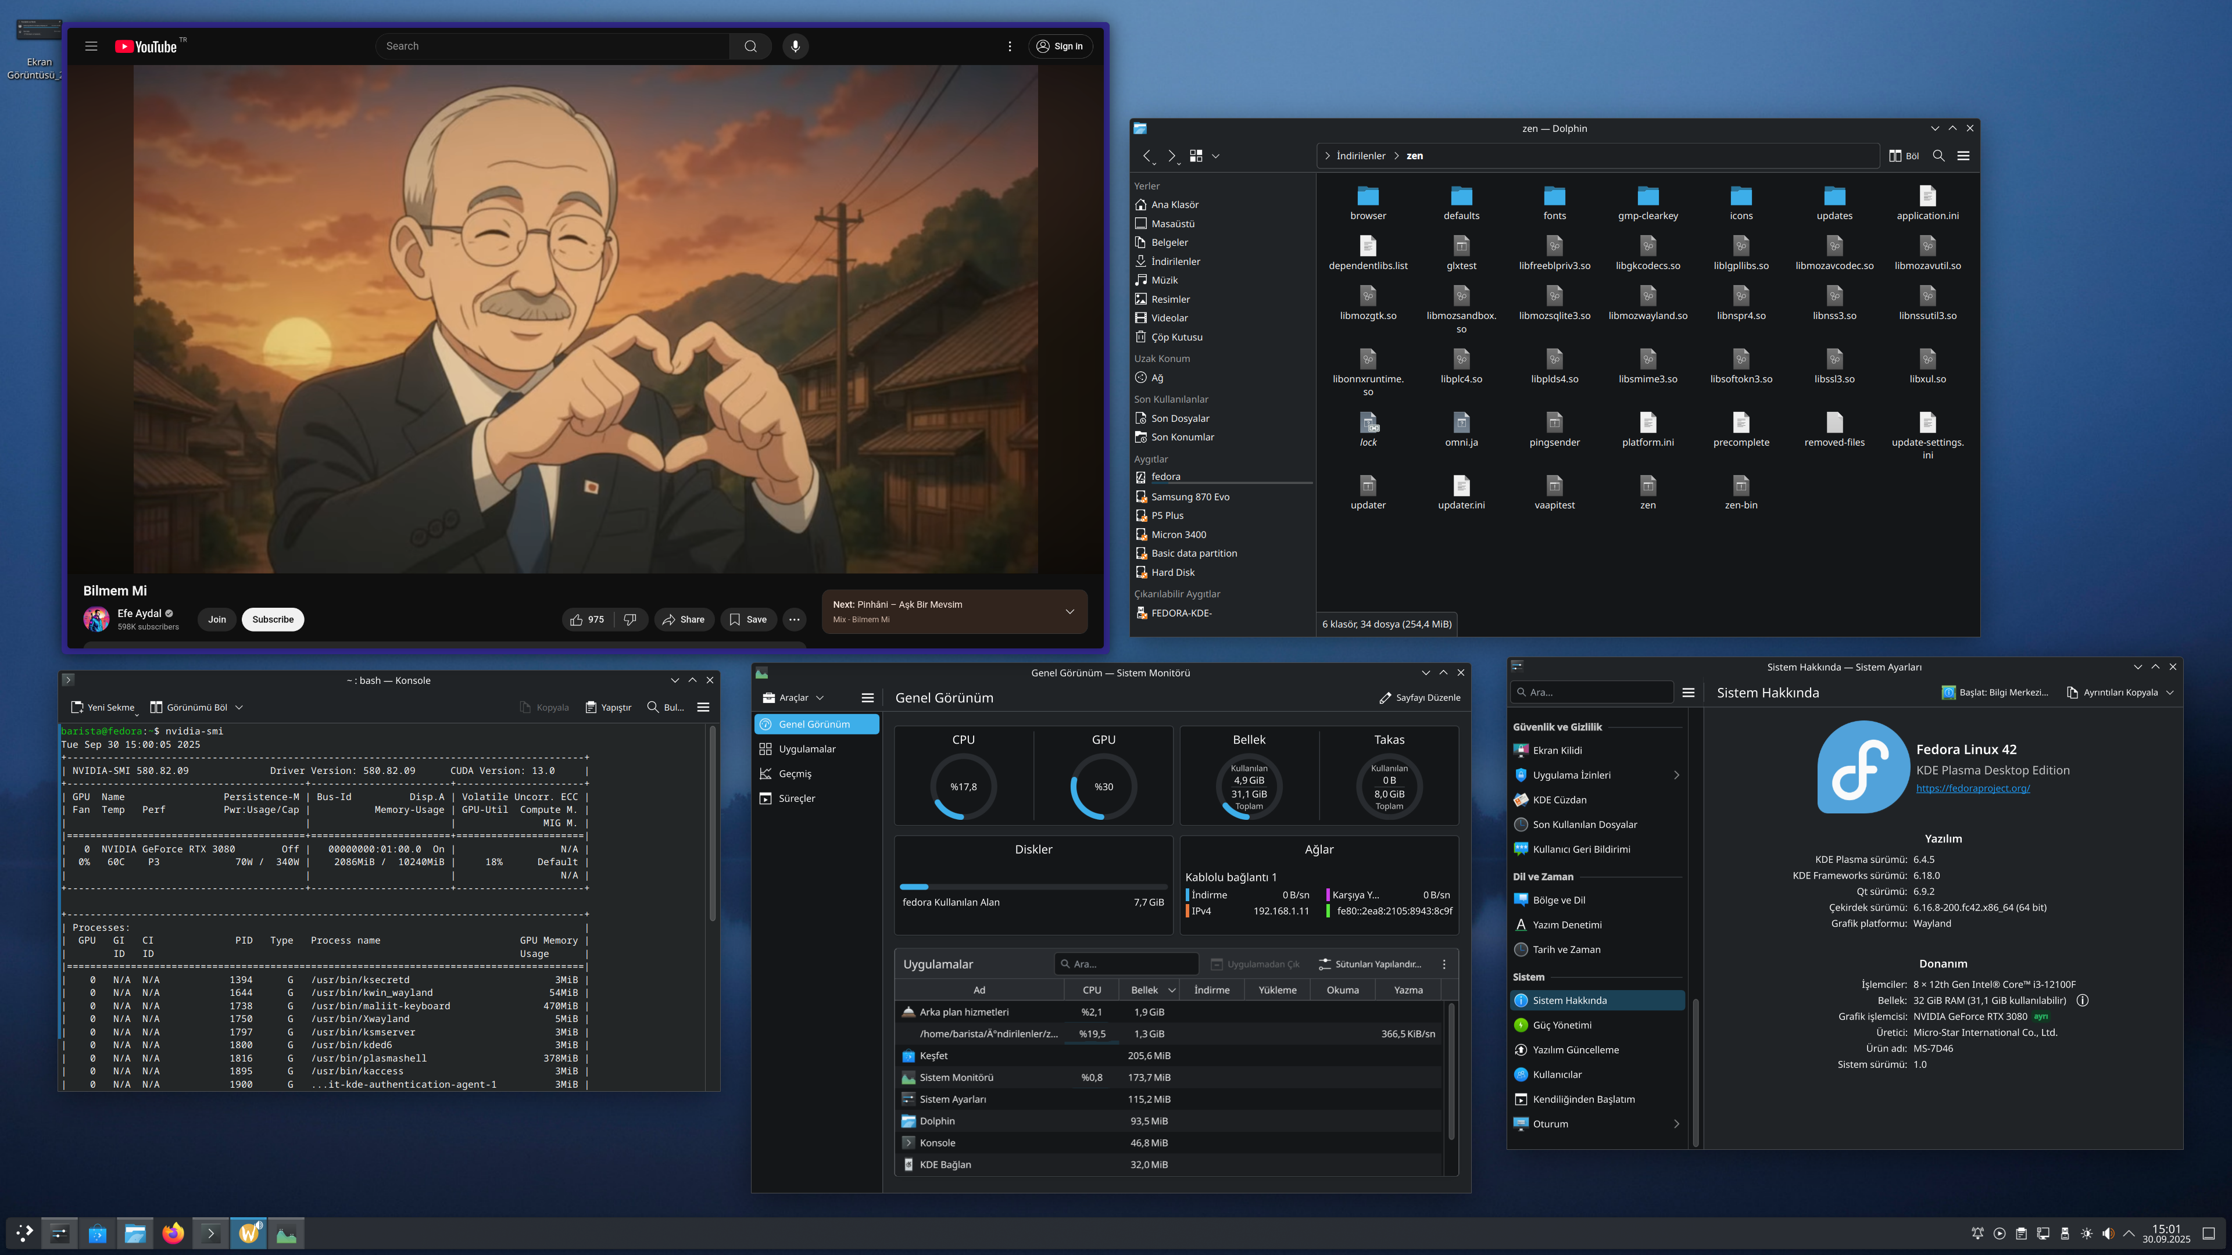Click Share under the video

click(684, 619)
